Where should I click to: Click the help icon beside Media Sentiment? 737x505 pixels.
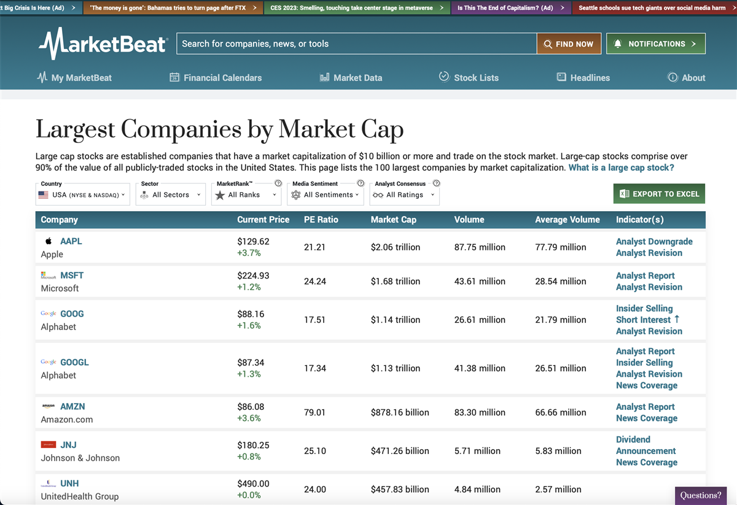coord(361,183)
